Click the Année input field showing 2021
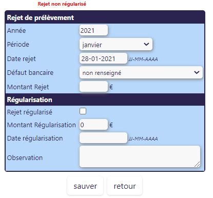Viewport: 213px width, 198px height. [93, 30]
